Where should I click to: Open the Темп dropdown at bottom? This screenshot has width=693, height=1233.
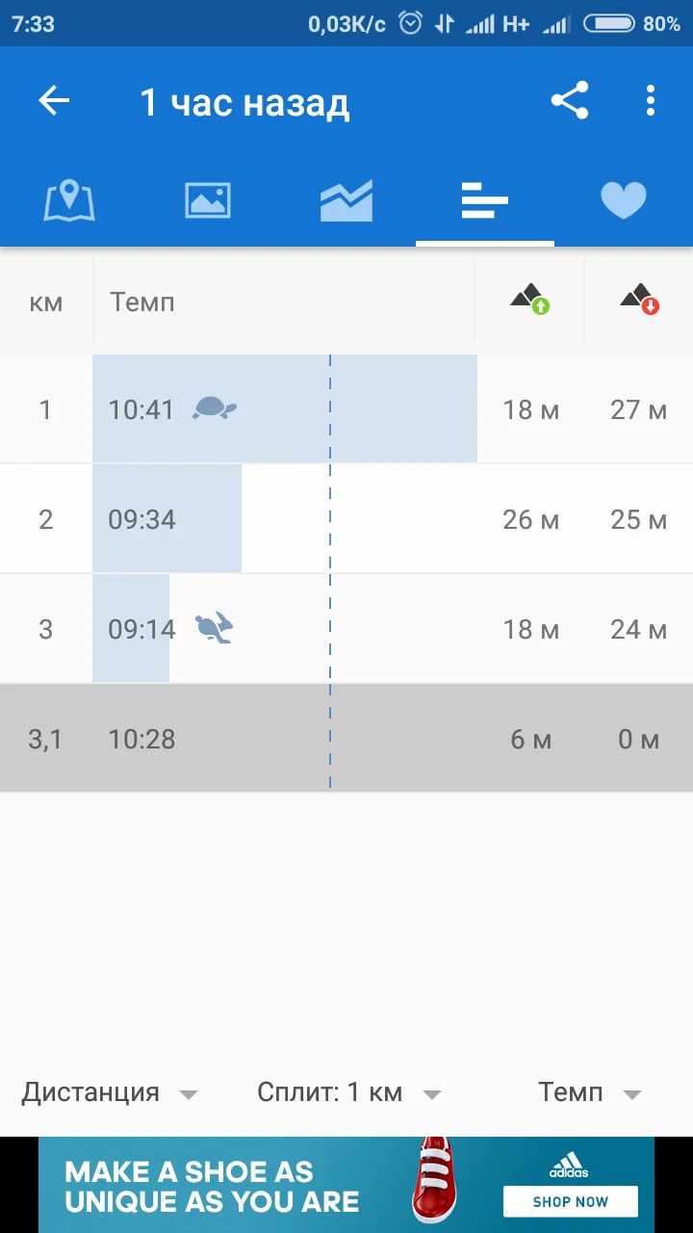[x=589, y=1092]
